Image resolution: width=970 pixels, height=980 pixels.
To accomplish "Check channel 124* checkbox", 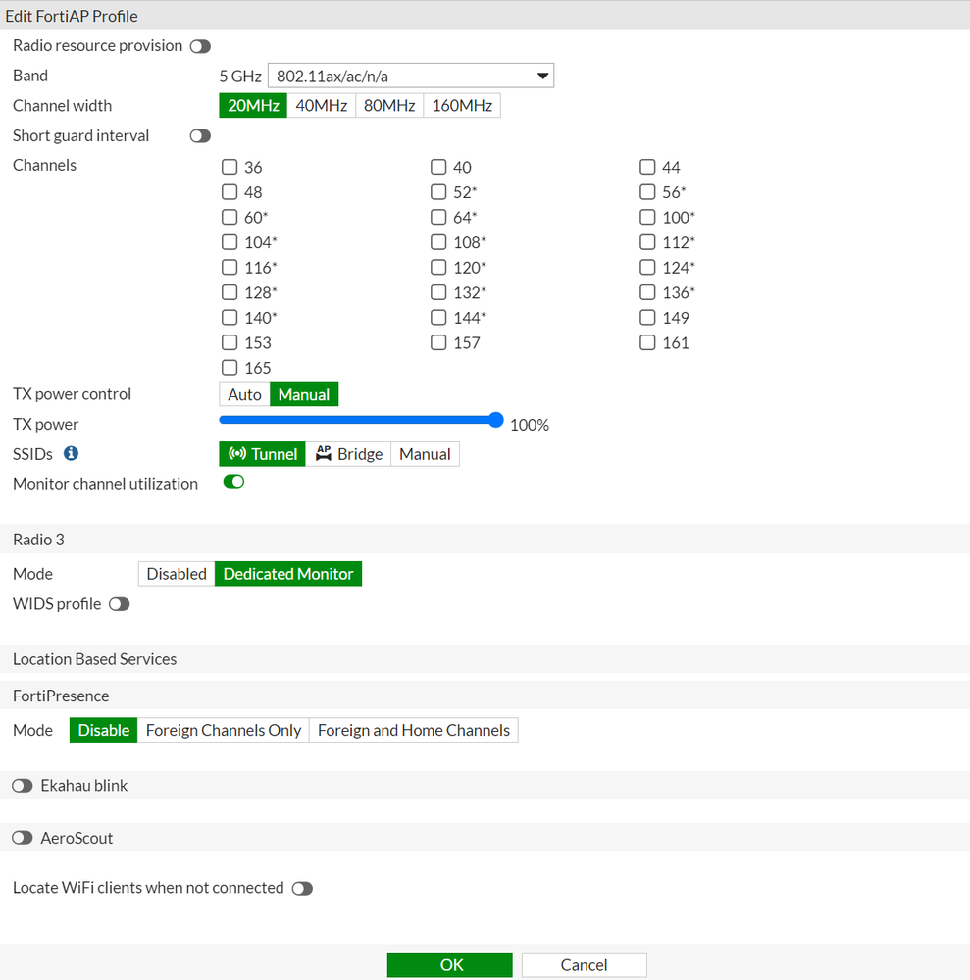I will 647,268.
